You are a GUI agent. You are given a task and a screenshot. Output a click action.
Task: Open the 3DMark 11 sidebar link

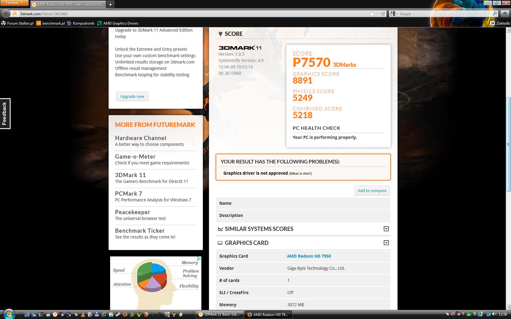pyautogui.click(x=130, y=175)
